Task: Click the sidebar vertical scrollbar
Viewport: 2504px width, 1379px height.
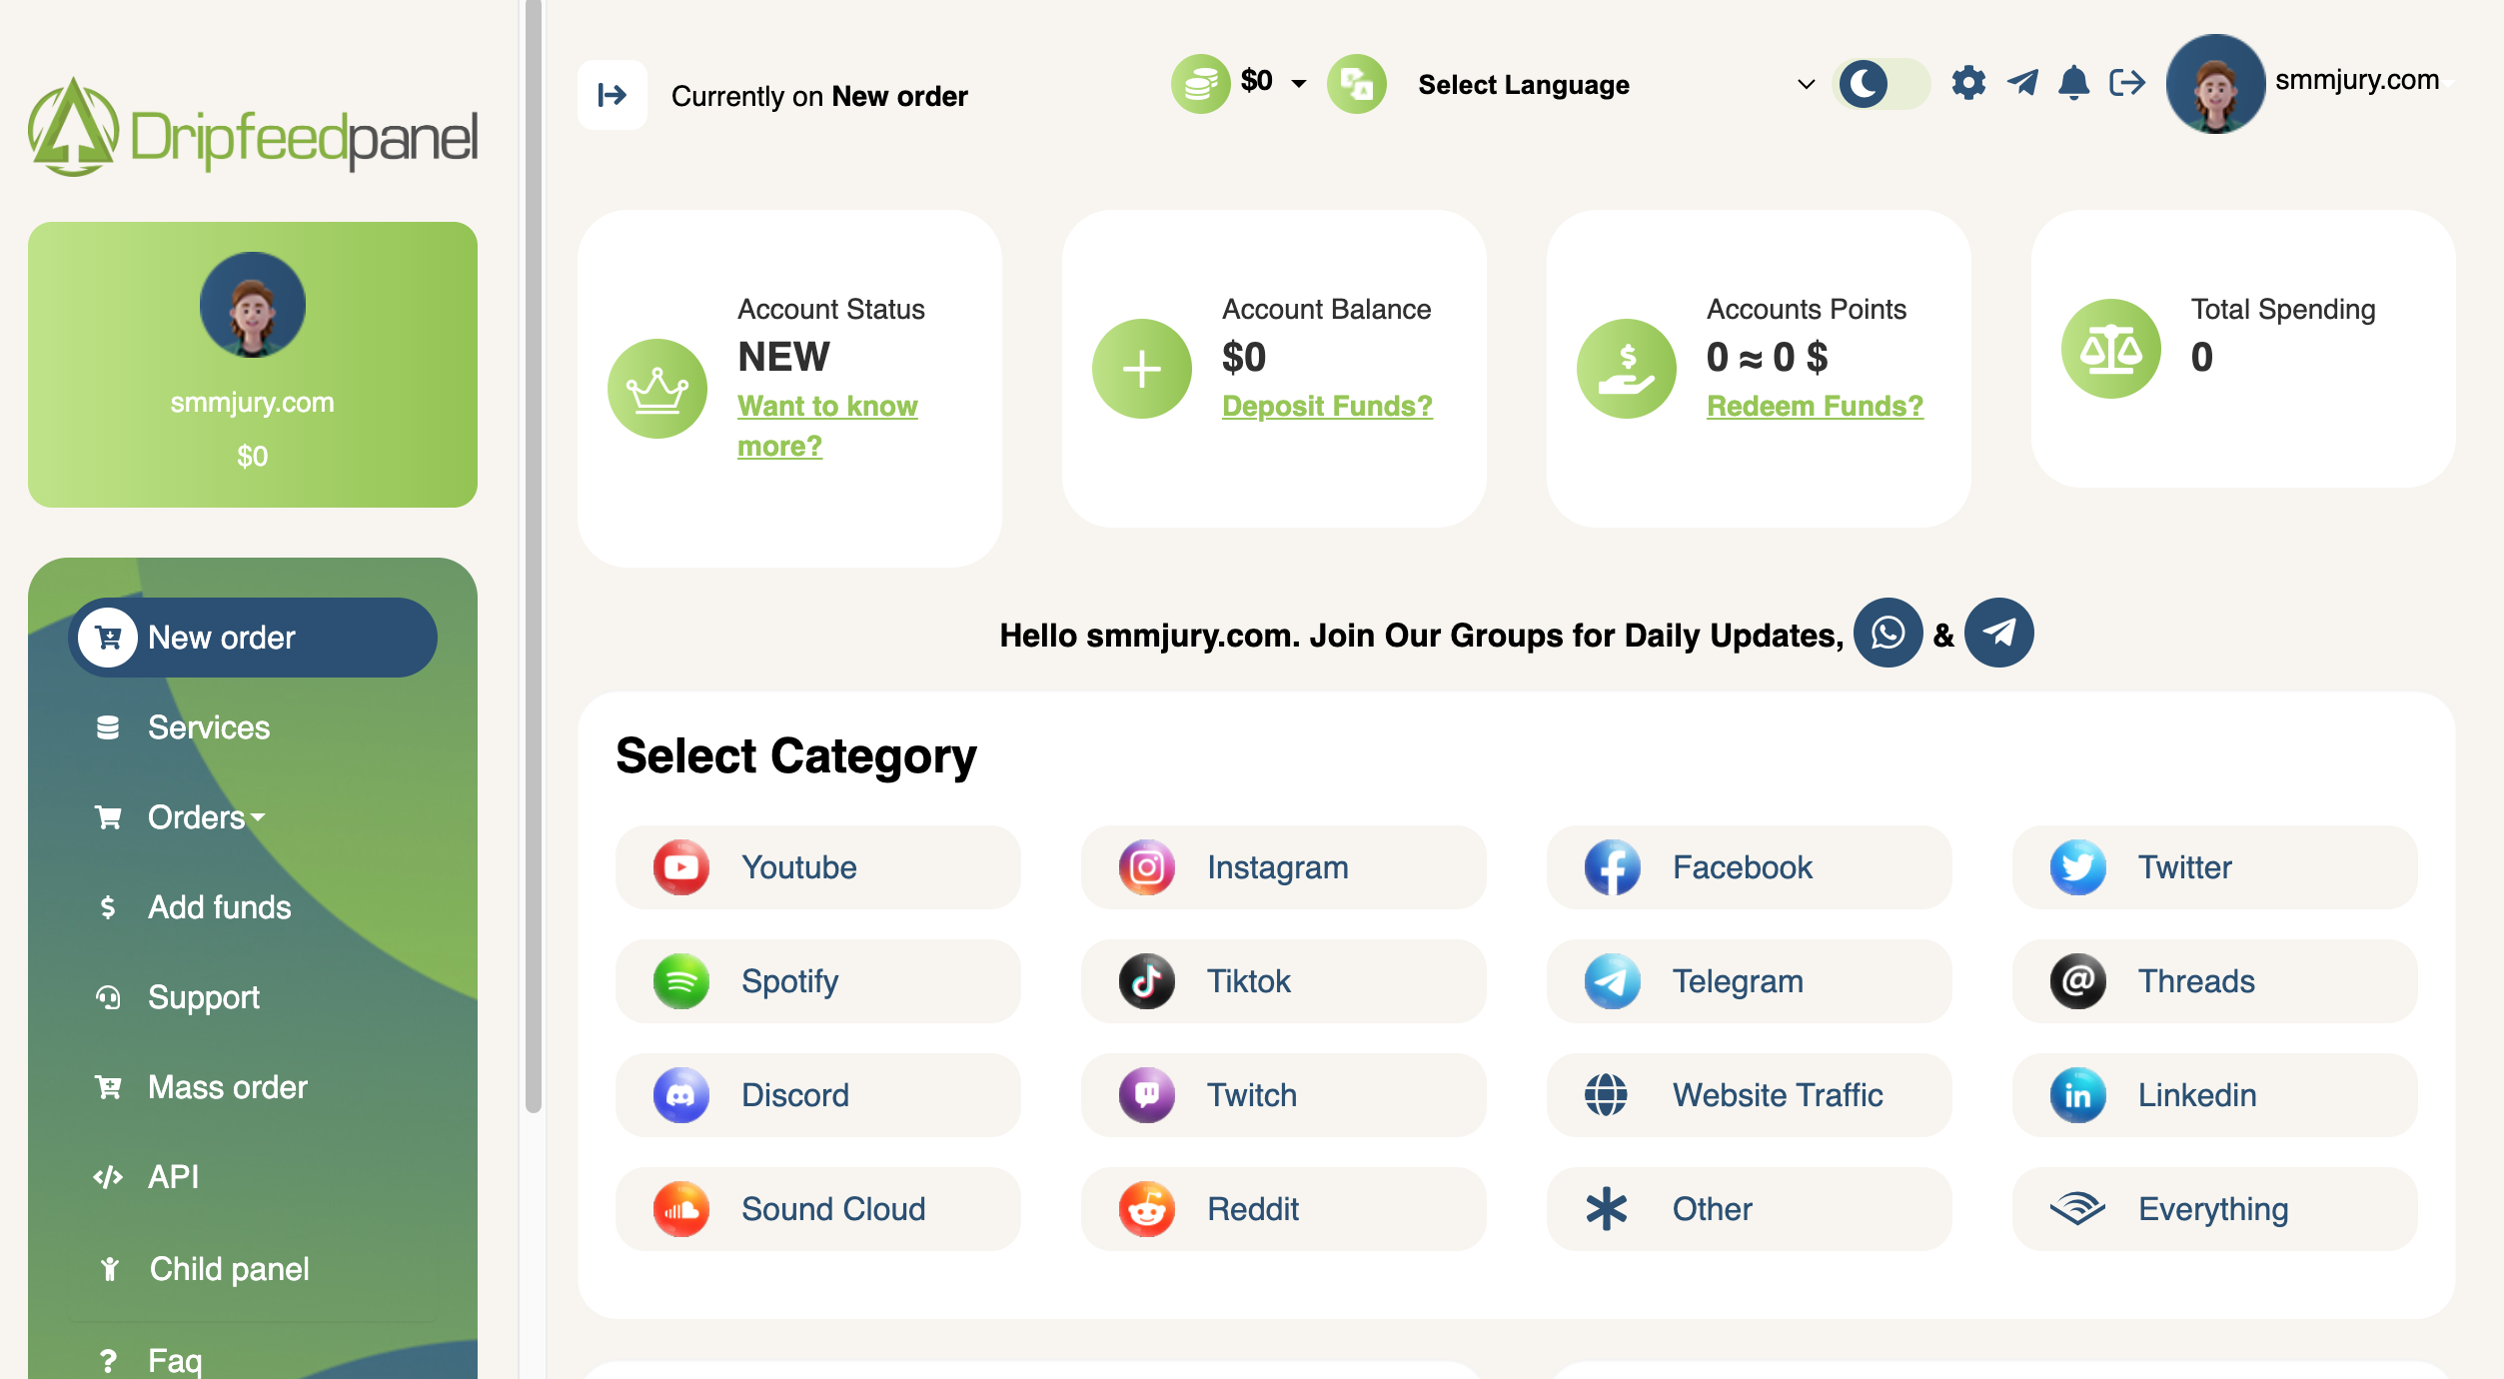Action: pyautogui.click(x=534, y=556)
